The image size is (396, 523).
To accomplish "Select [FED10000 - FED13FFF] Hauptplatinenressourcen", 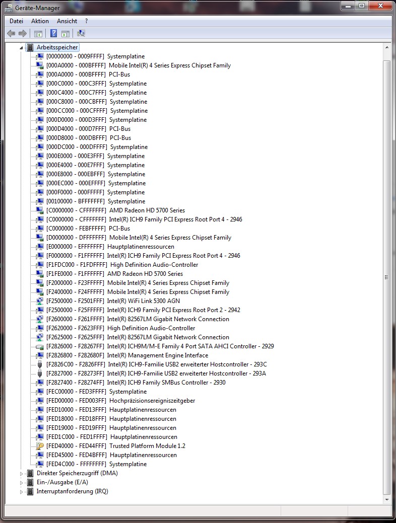I will 111,410.
